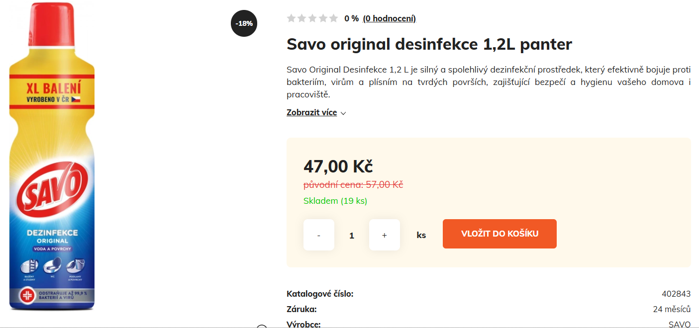The image size is (699, 328).
Task: Click the product title Savo original desinfekce
Action: coord(429,44)
